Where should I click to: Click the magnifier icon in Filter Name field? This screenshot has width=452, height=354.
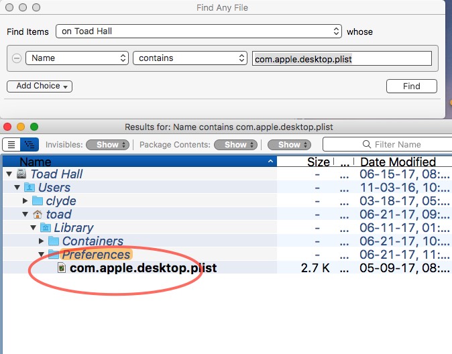pos(367,144)
